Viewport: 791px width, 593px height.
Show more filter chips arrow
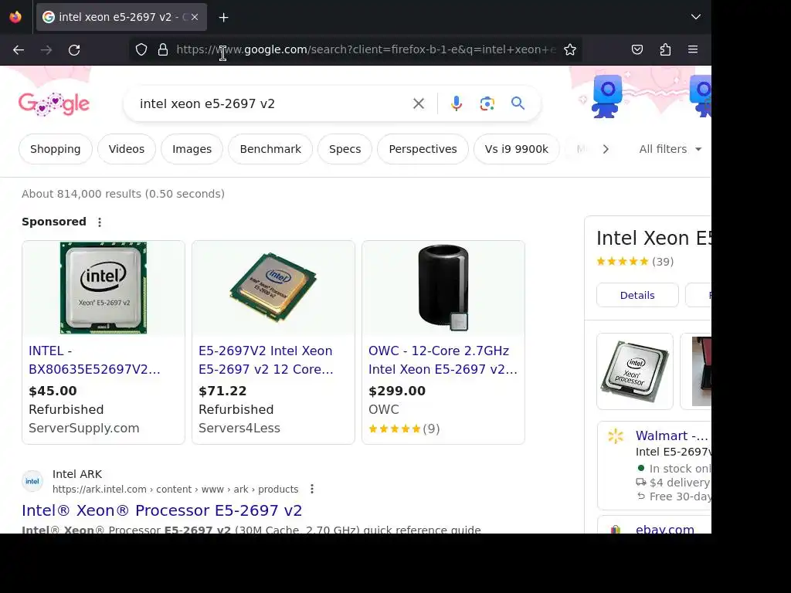(606, 149)
